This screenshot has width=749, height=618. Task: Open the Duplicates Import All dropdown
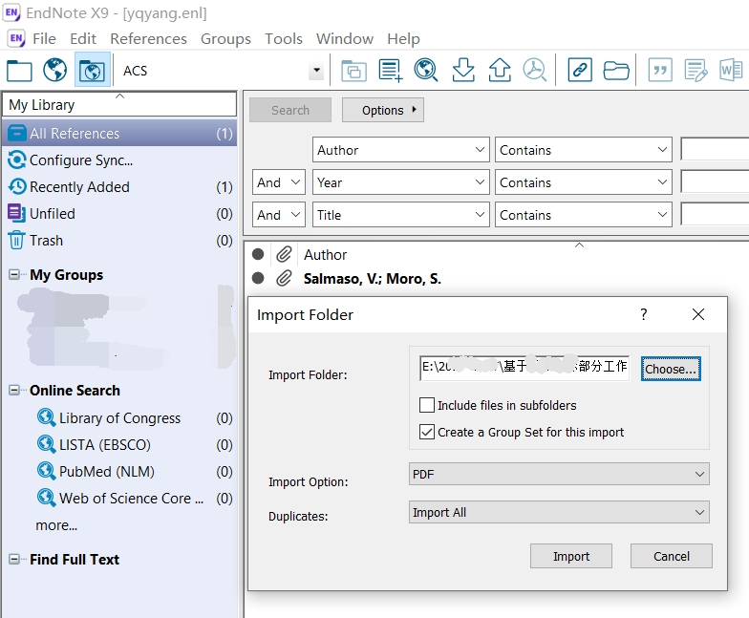click(559, 512)
